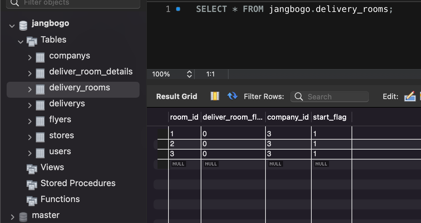The image size is (421, 223).
Task: Select the deliver_room_details table
Action: point(91,72)
